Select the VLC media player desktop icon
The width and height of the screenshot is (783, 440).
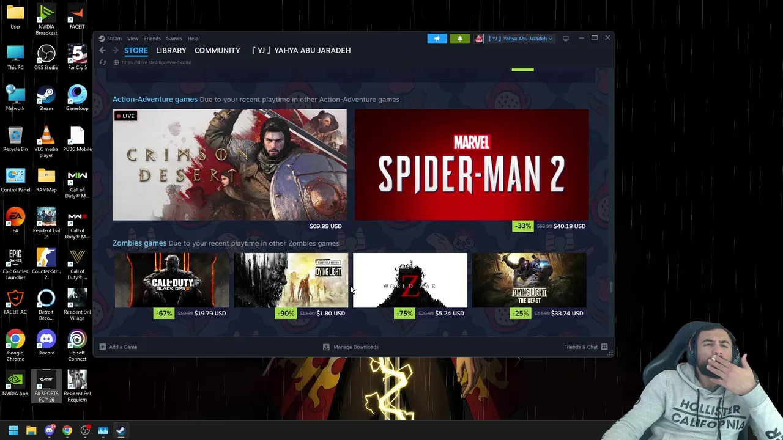point(46,142)
